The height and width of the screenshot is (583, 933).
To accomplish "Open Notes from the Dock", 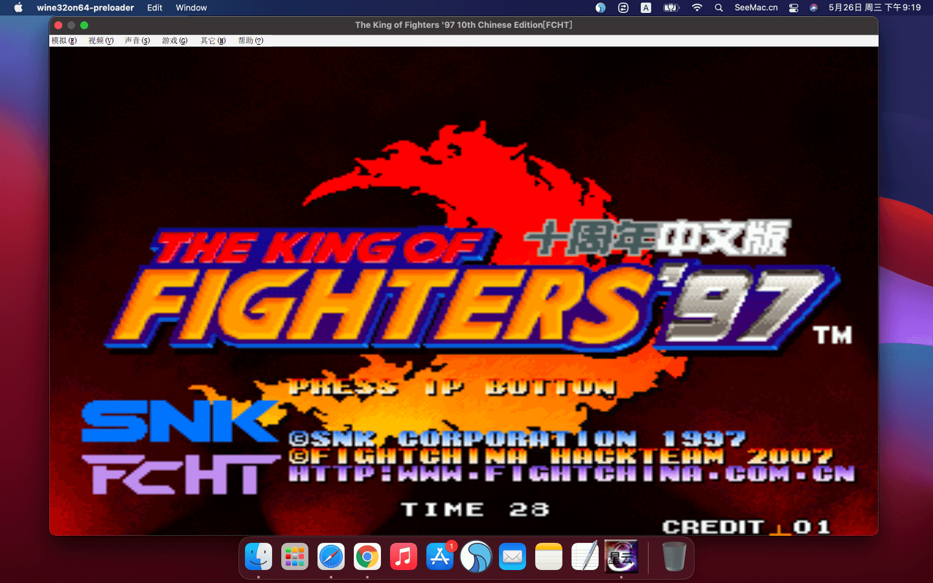I will pos(549,556).
